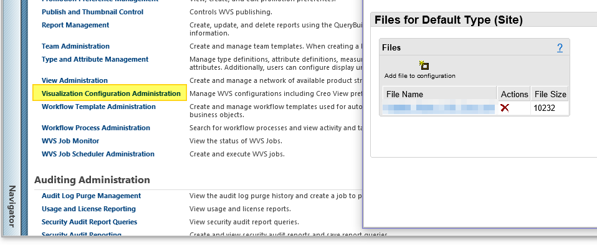Image resolution: width=597 pixels, height=248 pixels.
Task: Open Security Audit Report Queries
Action: (x=89, y=222)
